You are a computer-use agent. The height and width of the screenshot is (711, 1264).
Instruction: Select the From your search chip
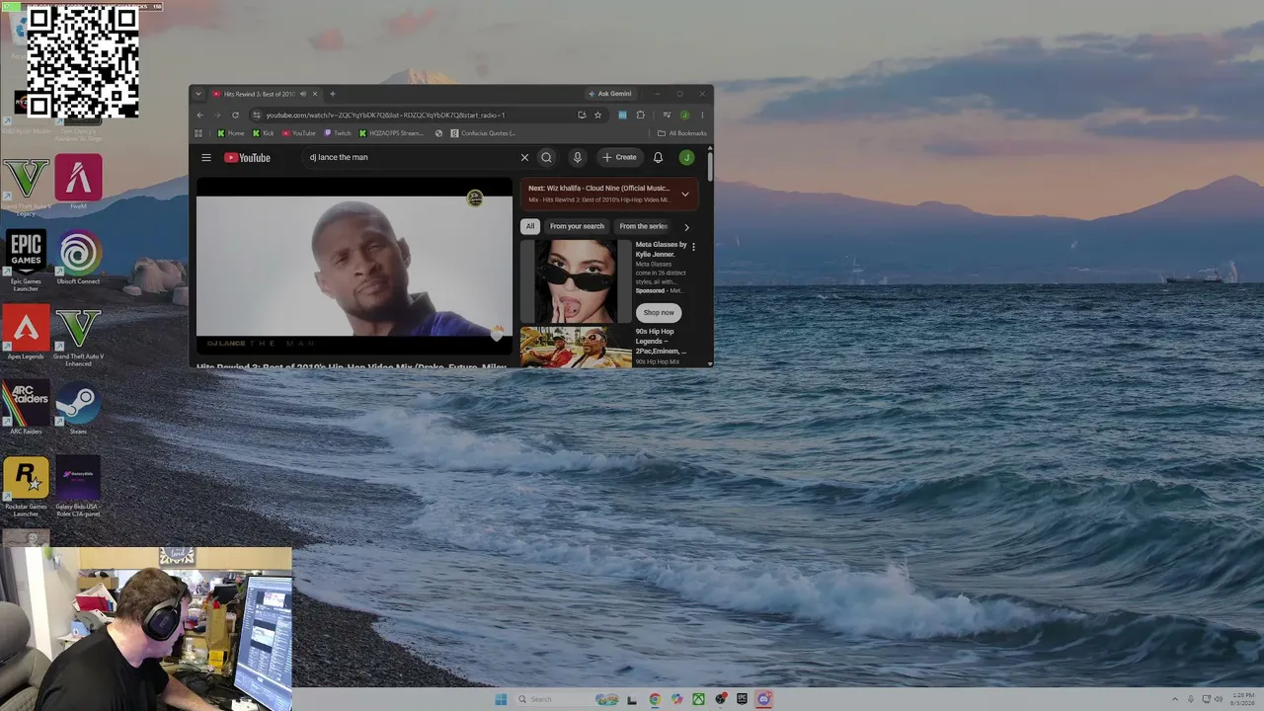[577, 226]
